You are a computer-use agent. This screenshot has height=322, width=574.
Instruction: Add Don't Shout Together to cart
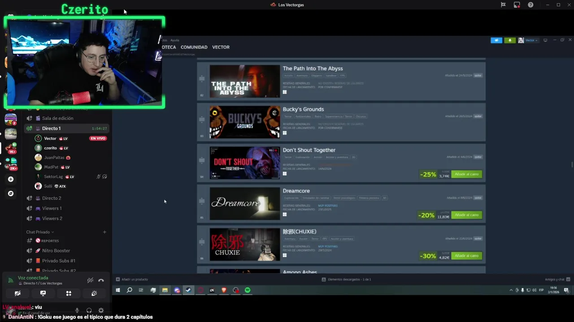click(466, 174)
